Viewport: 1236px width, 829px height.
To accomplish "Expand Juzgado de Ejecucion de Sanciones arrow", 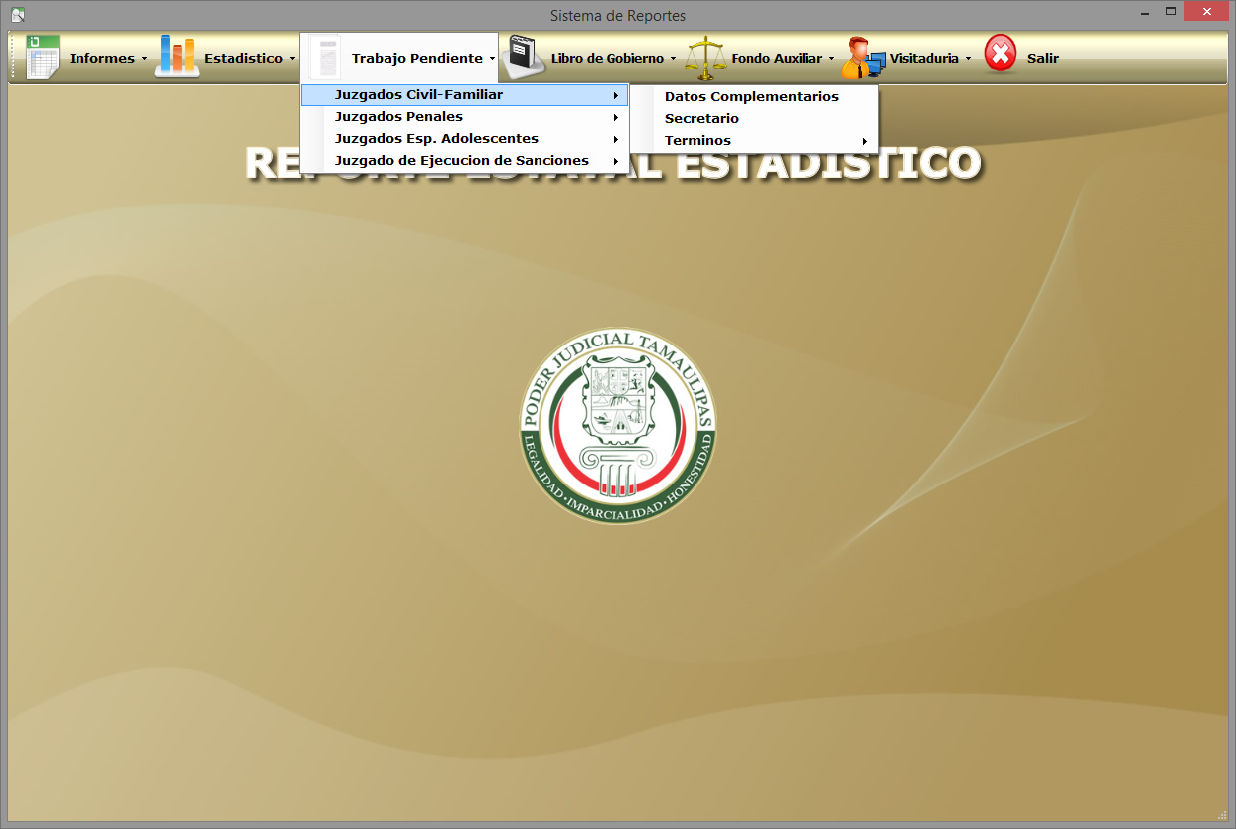I will (x=616, y=161).
